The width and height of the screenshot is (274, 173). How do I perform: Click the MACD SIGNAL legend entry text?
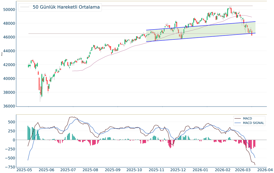(x=253, y=123)
